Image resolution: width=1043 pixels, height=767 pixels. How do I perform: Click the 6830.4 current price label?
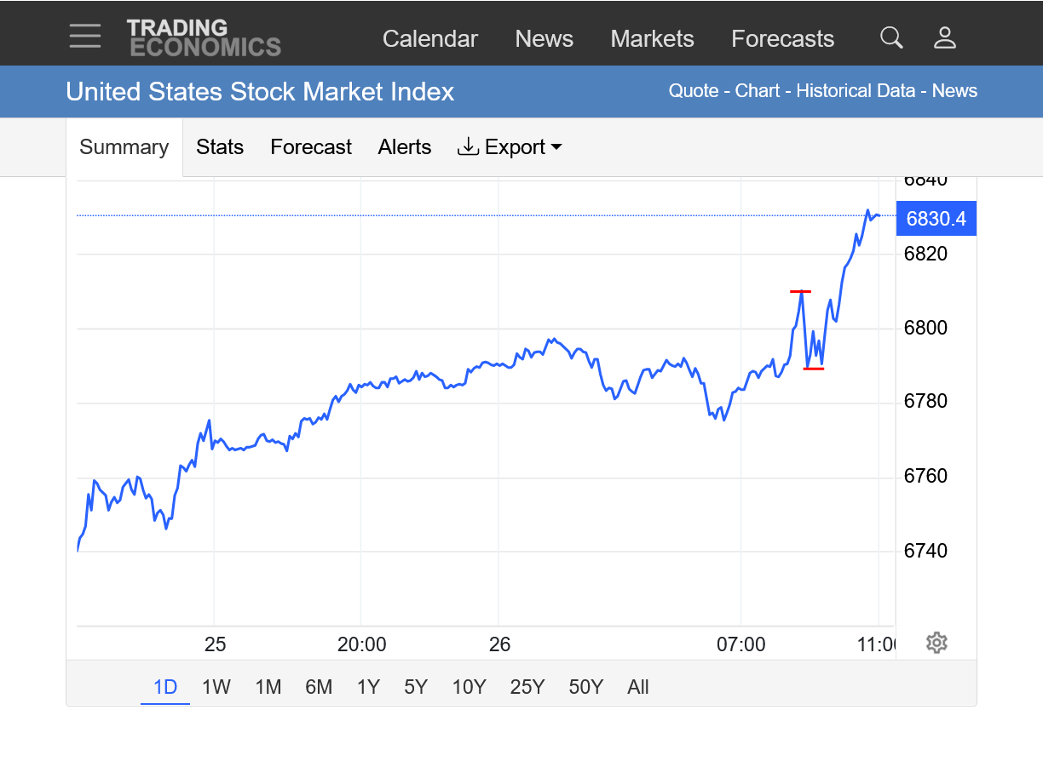pos(936,219)
